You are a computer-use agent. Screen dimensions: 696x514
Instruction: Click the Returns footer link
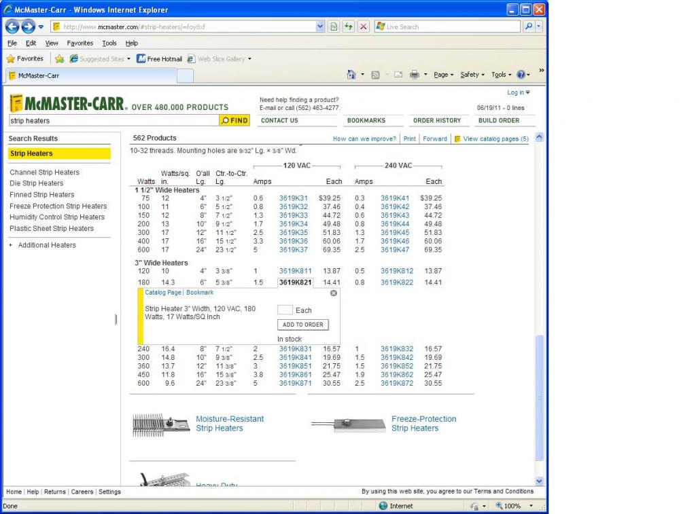tap(54, 492)
